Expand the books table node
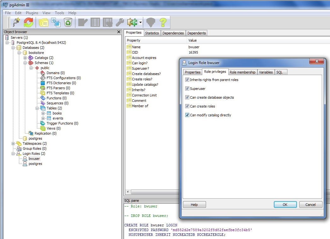 pyautogui.click(x=43, y=114)
